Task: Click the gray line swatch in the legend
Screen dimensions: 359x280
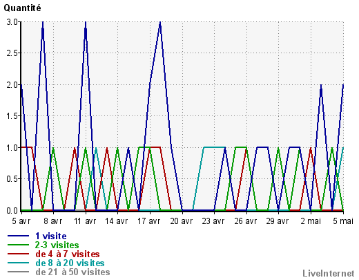Action: point(19,272)
